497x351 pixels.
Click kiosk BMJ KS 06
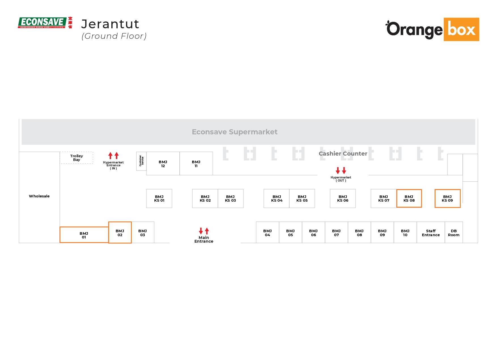point(343,199)
